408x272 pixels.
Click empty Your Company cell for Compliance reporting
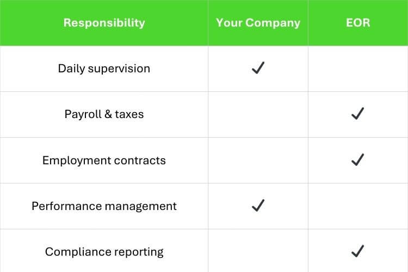click(x=258, y=251)
